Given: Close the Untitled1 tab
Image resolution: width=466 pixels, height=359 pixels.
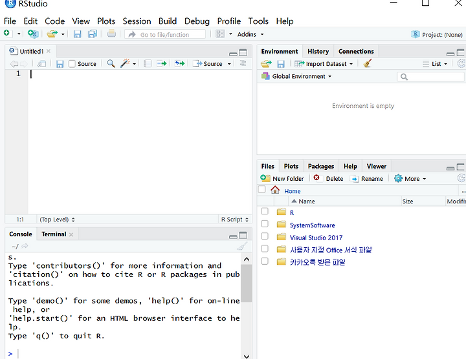Looking at the screenshot, I should coord(49,51).
